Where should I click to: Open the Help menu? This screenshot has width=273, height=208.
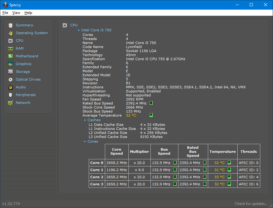pyautogui.click(x=28, y=13)
